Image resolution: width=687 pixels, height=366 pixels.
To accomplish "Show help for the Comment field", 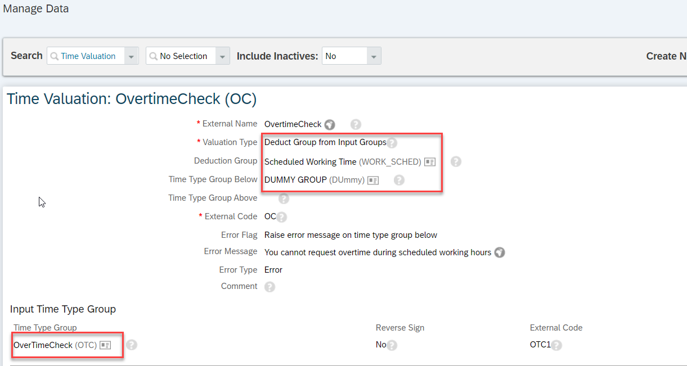I will tap(270, 287).
